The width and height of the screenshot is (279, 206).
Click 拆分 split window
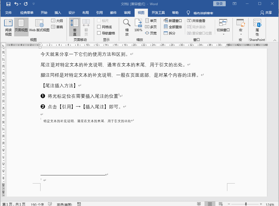pyautogui.click(x=170, y=33)
